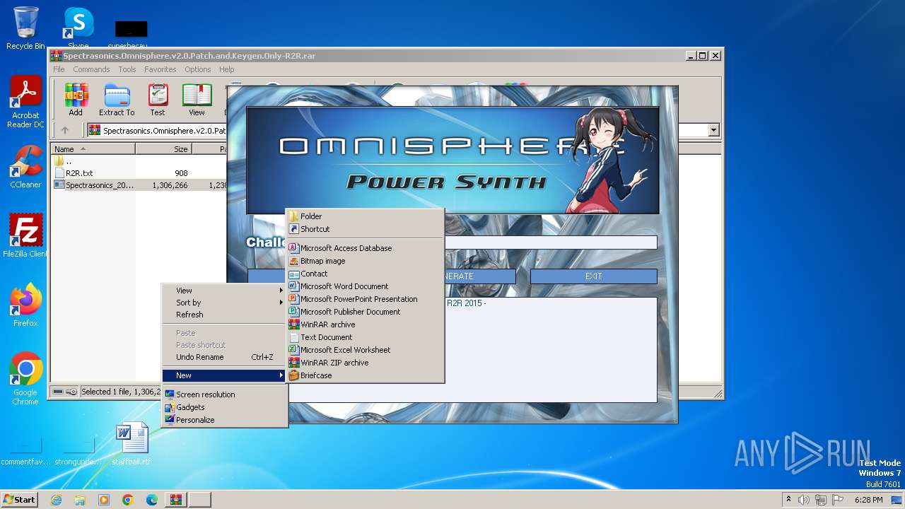
Task: Create new Text Document
Action: pos(365,337)
